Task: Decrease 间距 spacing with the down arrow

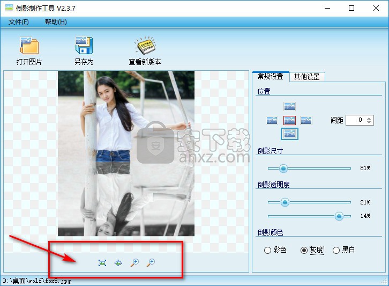Action: pos(369,122)
